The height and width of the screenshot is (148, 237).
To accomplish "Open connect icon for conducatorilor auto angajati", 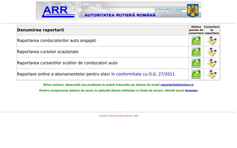I will [212, 41].
